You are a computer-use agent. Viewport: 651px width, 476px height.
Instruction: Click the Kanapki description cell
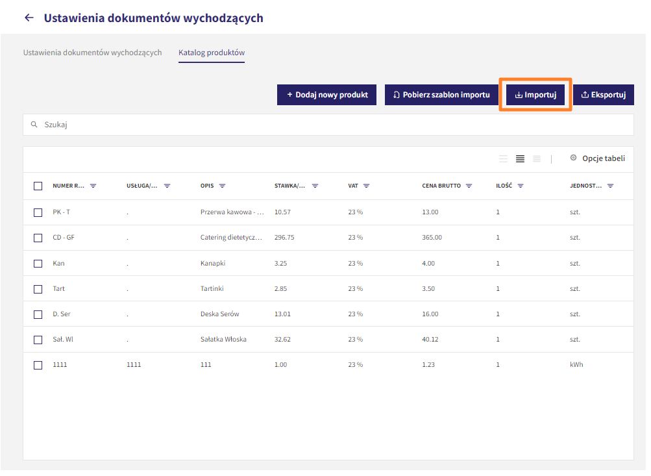(213, 264)
